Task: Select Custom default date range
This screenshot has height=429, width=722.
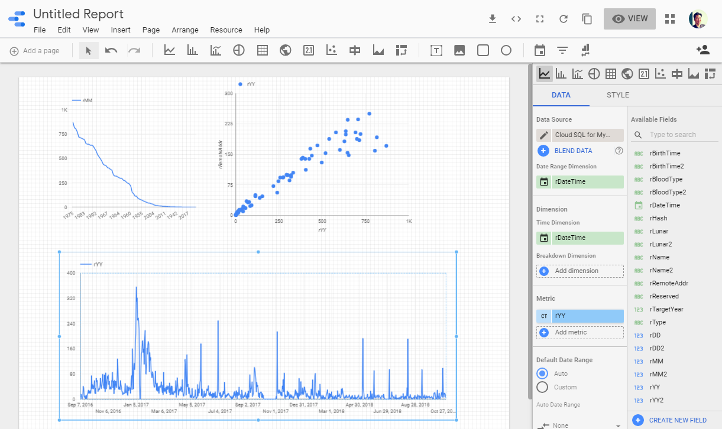Action: (542, 387)
